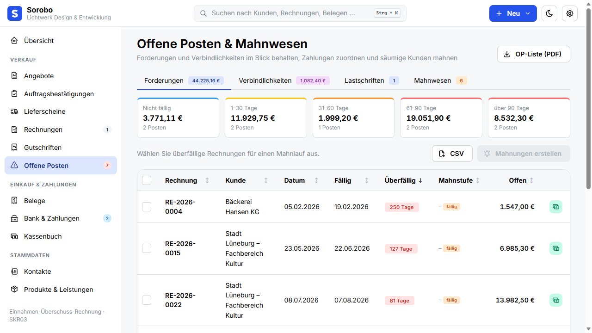Open Offene Posten in the sidebar
Viewport: 592px width, 333px height.
pos(61,166)
